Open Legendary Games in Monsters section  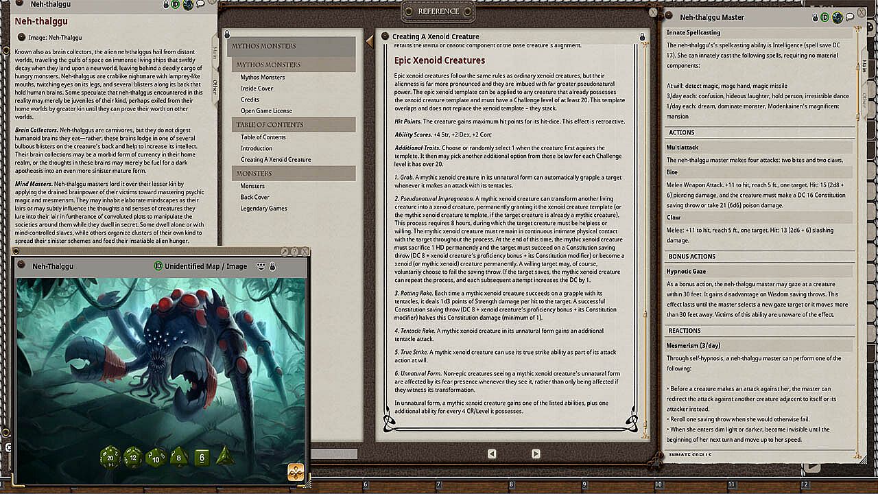point(263,208)
